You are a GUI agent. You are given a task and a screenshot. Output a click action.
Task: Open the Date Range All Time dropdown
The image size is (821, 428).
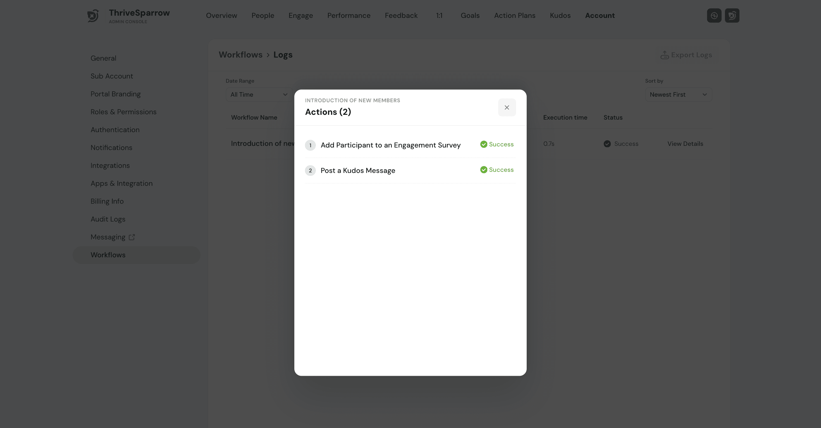click(259, 94)
